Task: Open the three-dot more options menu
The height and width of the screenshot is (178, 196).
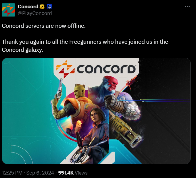Action: pos(187,7)
